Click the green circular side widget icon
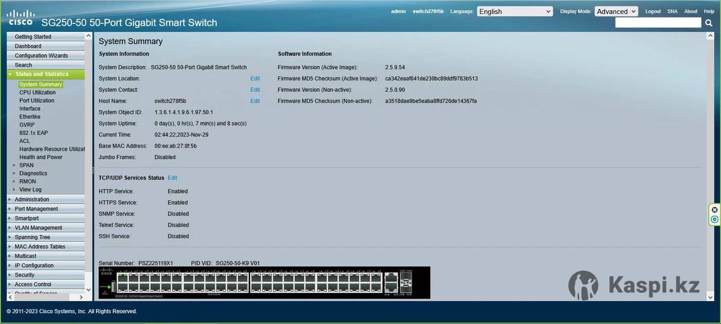This screenshot has height=324, width=721. (714, 220)
